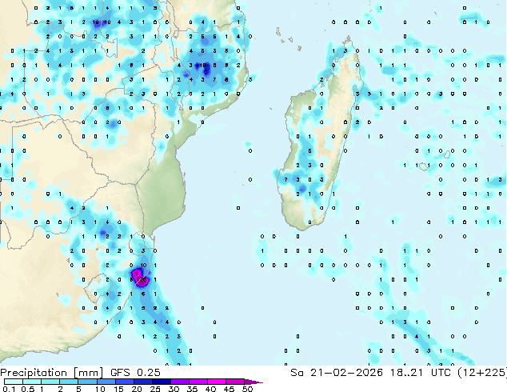507x392 pixels.
Task: Click the '0.1' legend scale label
Action: [9, 389]
